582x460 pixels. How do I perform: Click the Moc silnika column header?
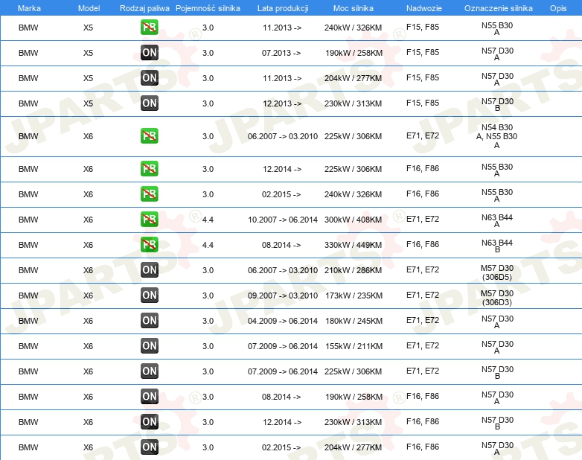point(353,8)
